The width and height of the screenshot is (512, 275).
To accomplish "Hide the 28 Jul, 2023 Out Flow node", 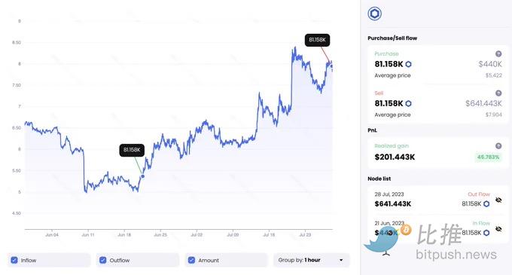I will [x=498, y=200].
